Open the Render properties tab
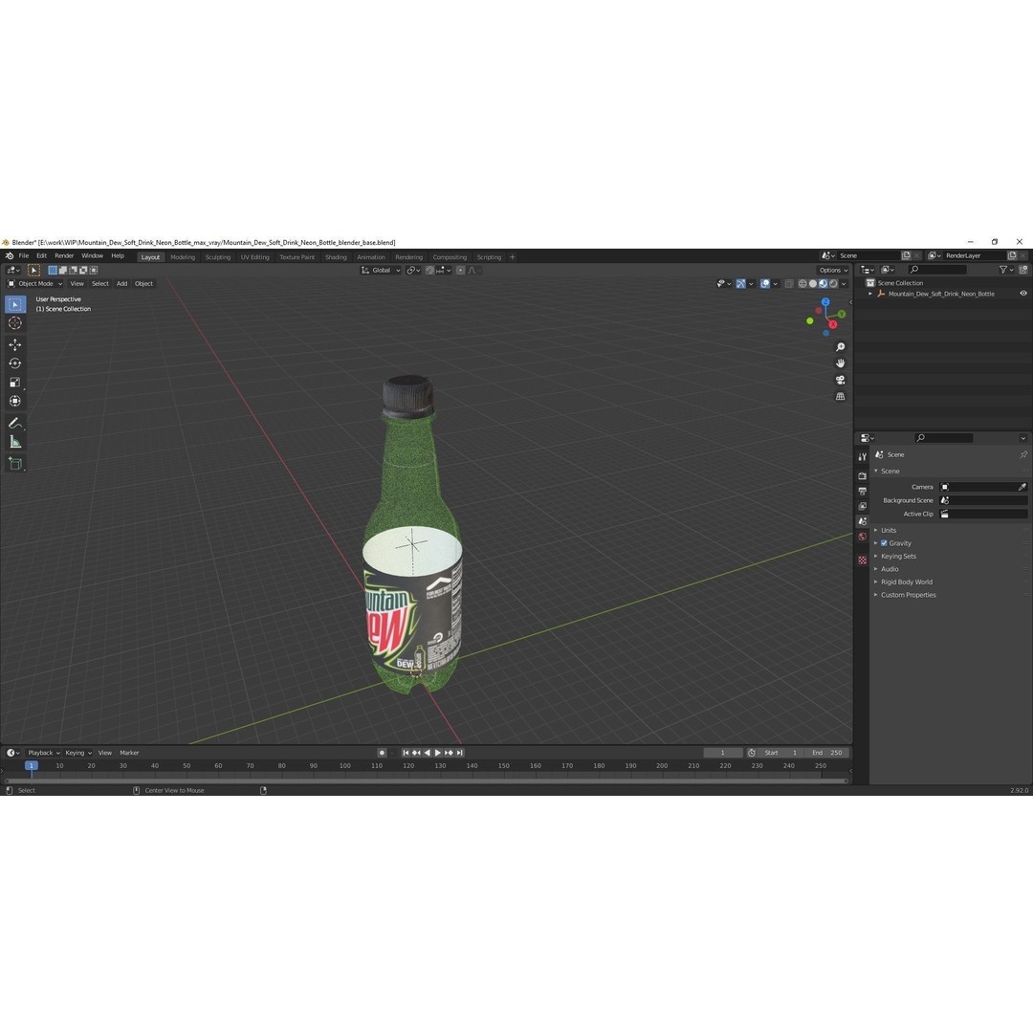Viewport: 1033px width, 1033px height. [x=863, y=475]
